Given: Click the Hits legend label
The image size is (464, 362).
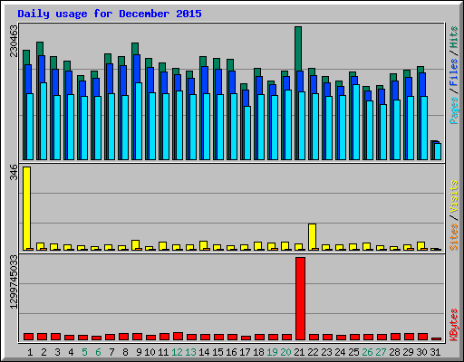Looking at the screenshot, I should (454, 37).
